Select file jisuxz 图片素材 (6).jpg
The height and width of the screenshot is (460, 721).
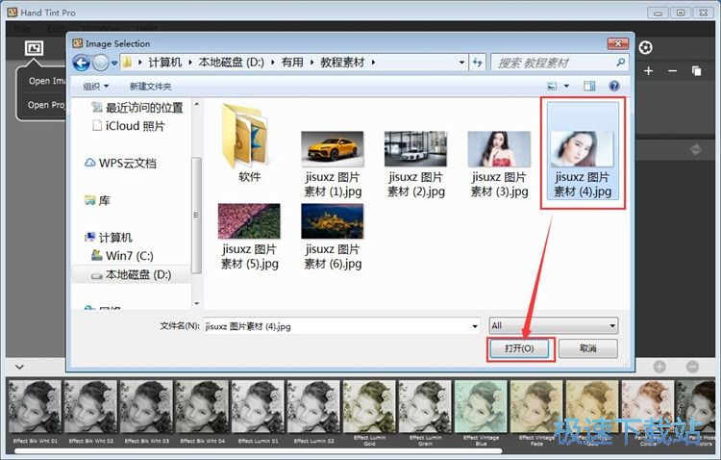point(333,236)
